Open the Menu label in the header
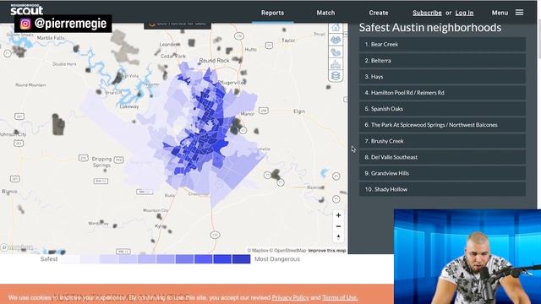Image resolution: width=541 pixels, height=304 pixels. 500,13
